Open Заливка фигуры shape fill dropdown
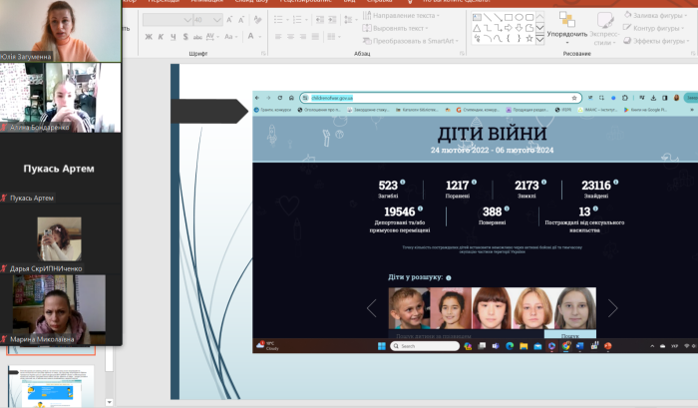Screen dimensions: 698x408 (659, 16)
